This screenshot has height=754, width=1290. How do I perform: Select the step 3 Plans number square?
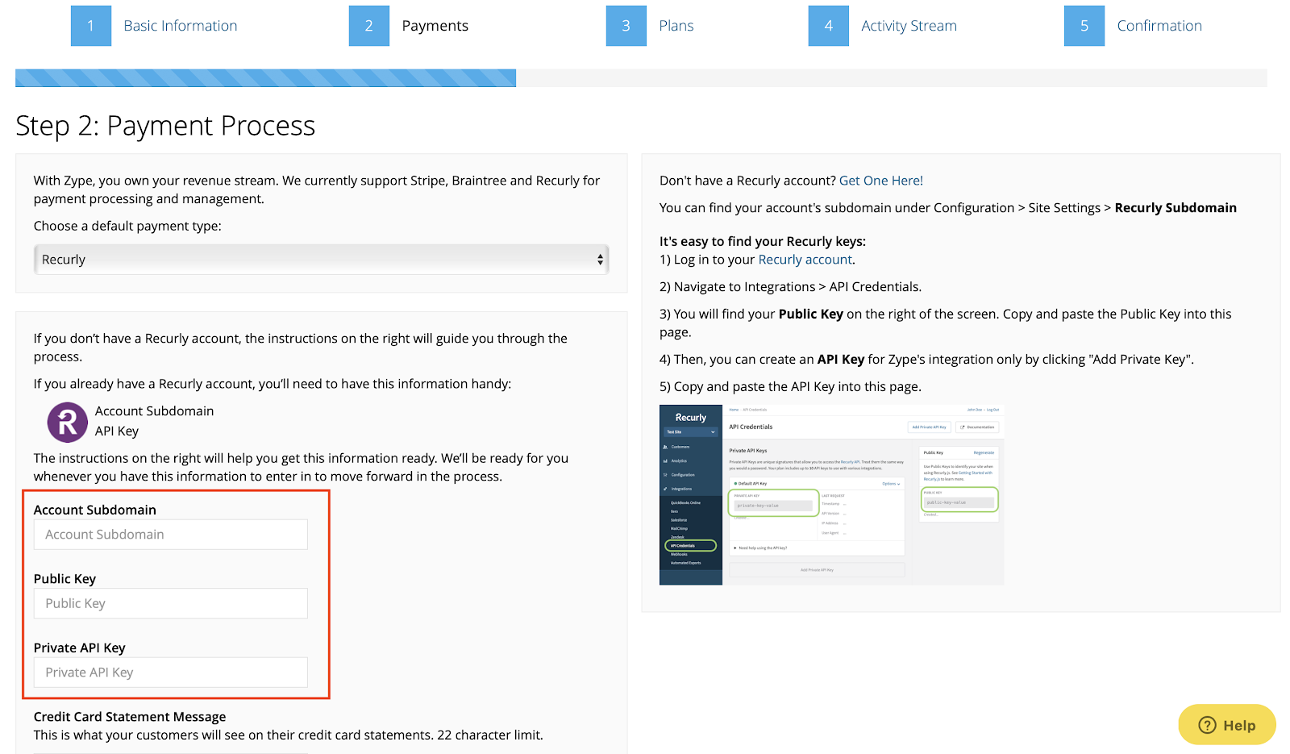pos(626,25)
